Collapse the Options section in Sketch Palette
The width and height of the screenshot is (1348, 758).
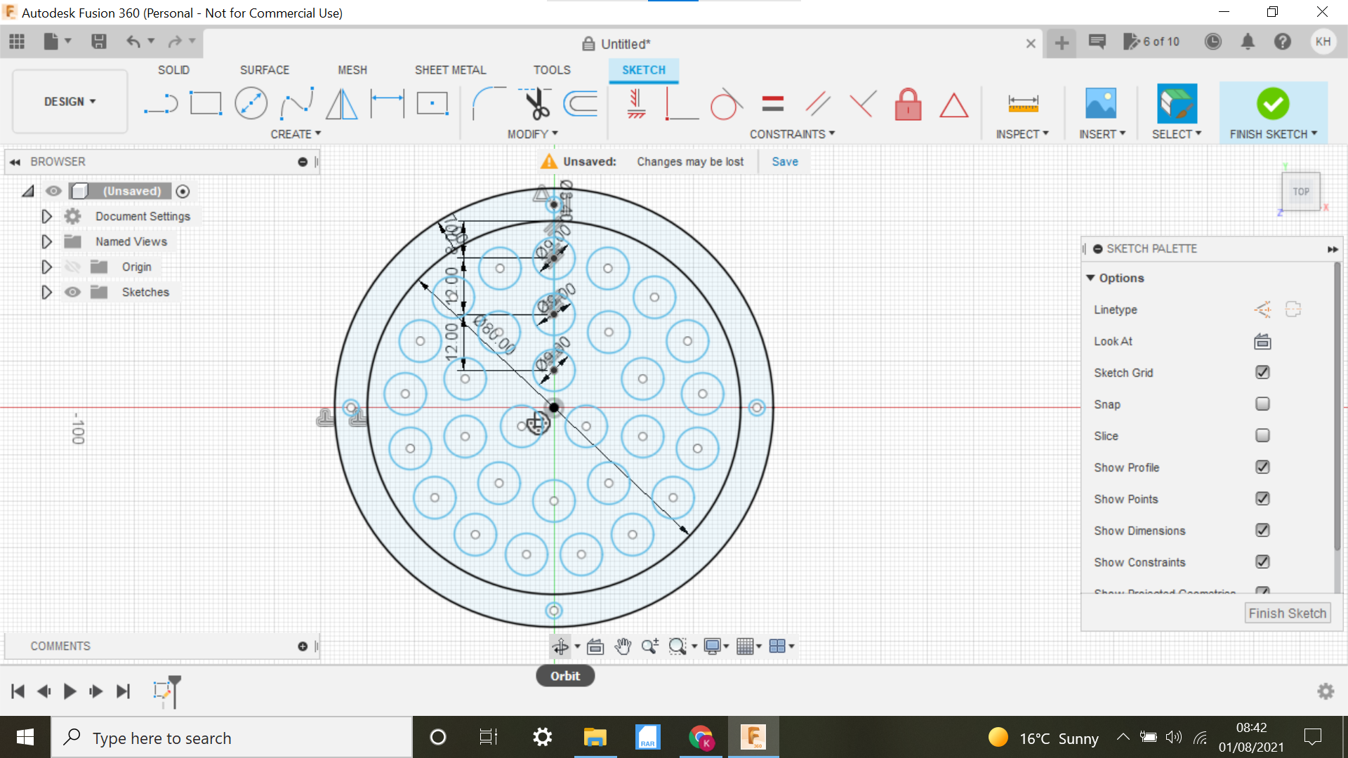click(1090, 278)
